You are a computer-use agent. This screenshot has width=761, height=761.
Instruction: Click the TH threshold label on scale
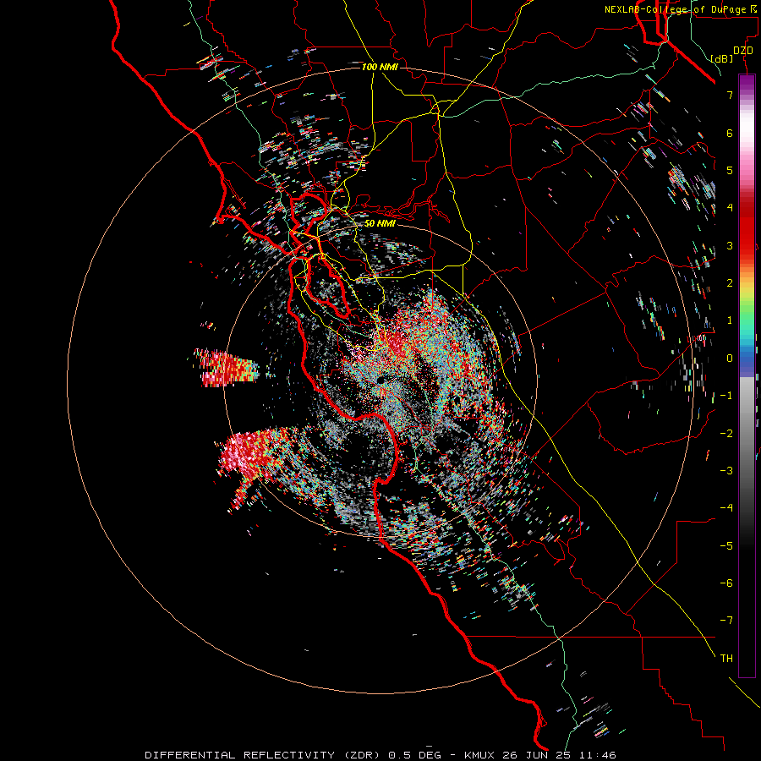coord(726,659)
